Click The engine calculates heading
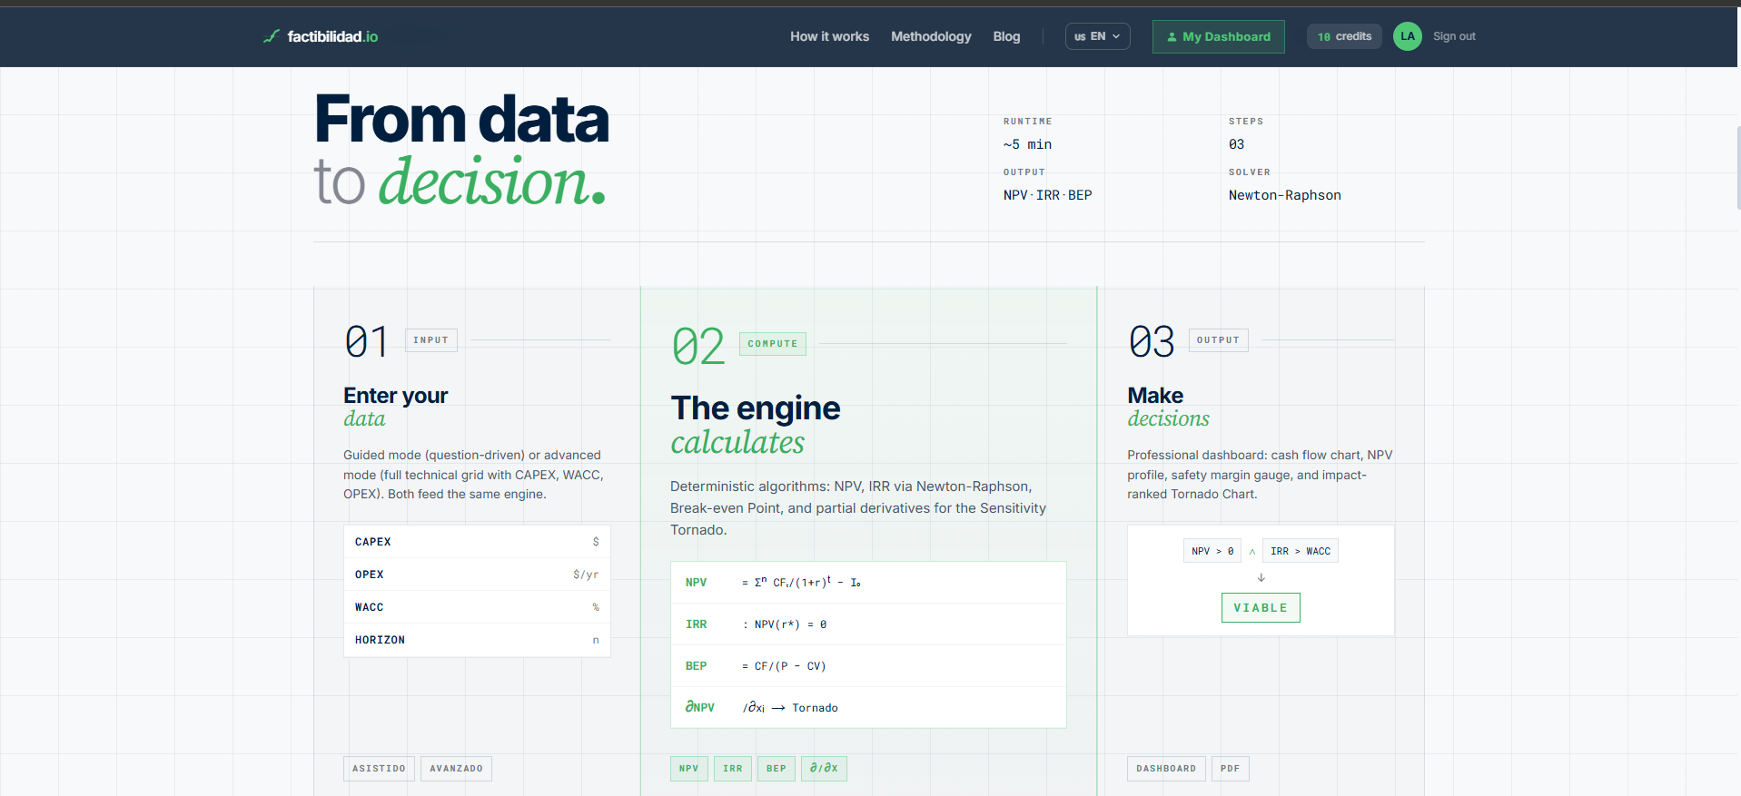Image resolution: width=1741 pixels, height=796 pixels. [x=756, y=425]
